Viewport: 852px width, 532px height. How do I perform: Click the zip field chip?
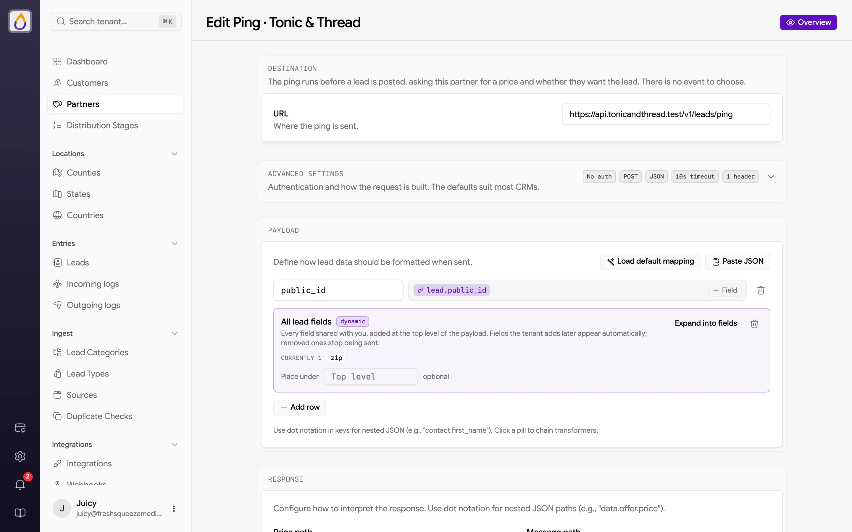click(336, 358)
